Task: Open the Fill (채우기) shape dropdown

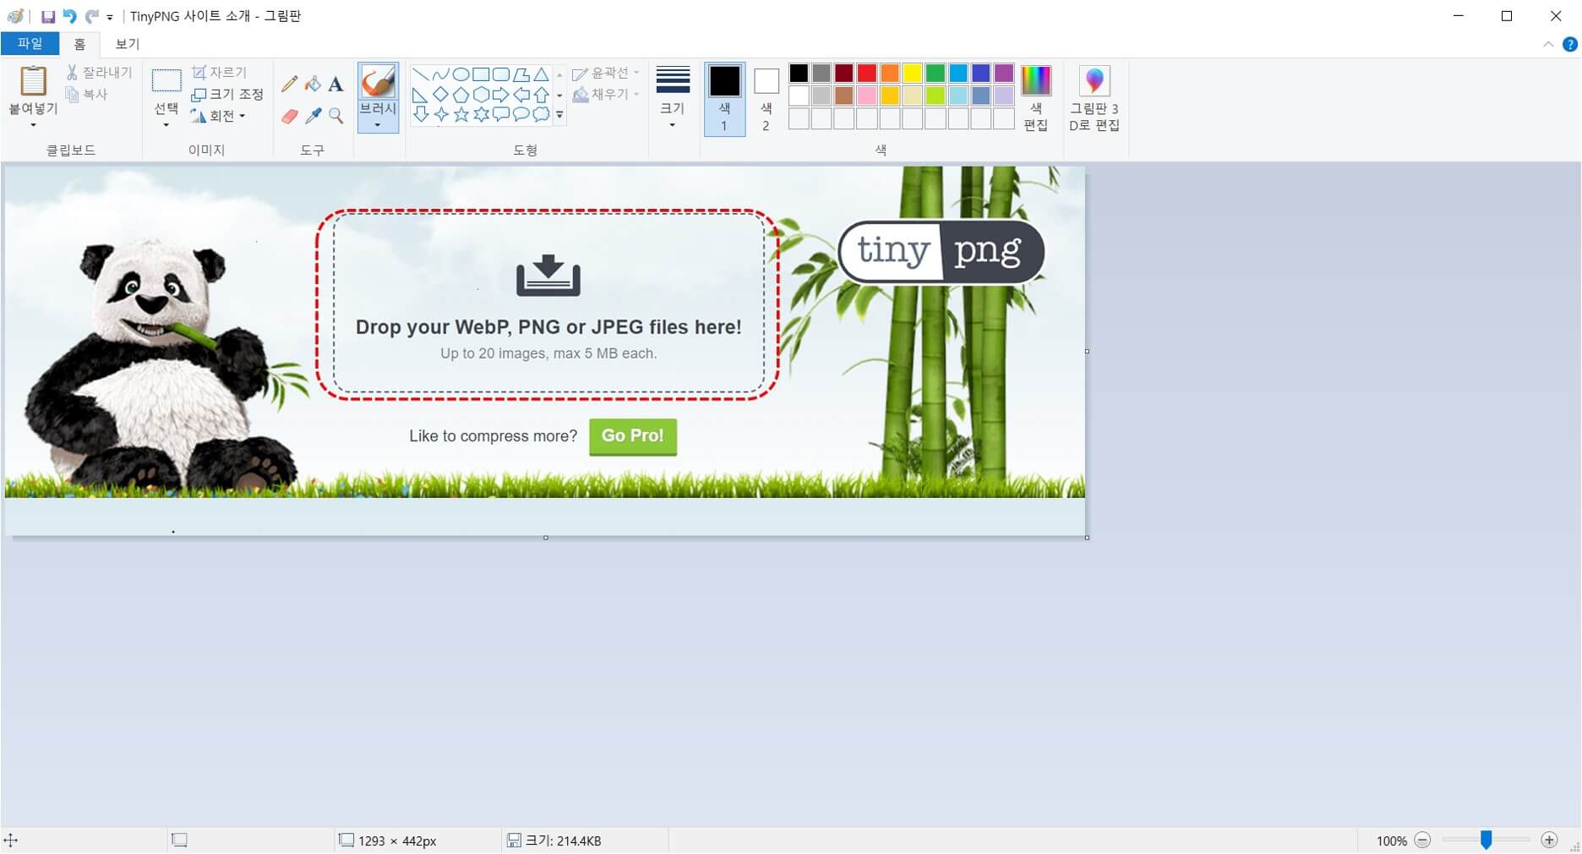Action: tap(606, 94)
